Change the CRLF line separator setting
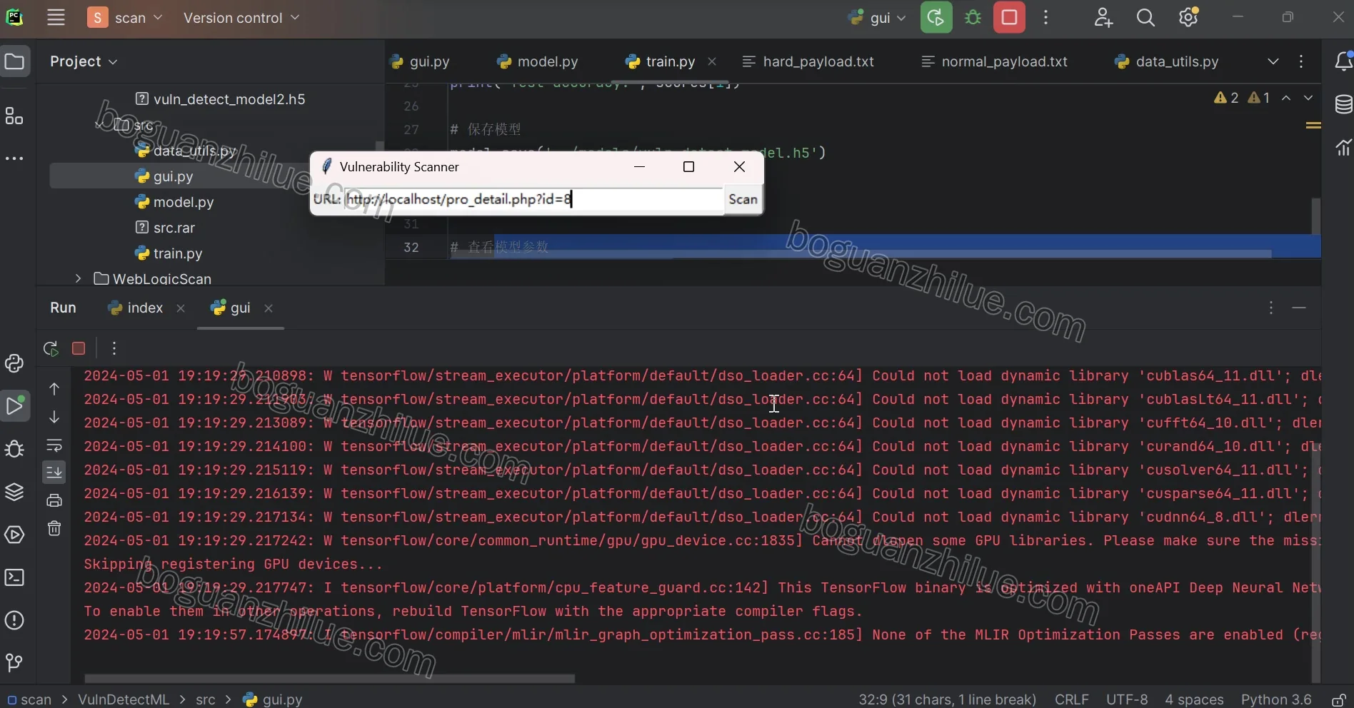The image size is (1354, 708). coord(1072,699)
